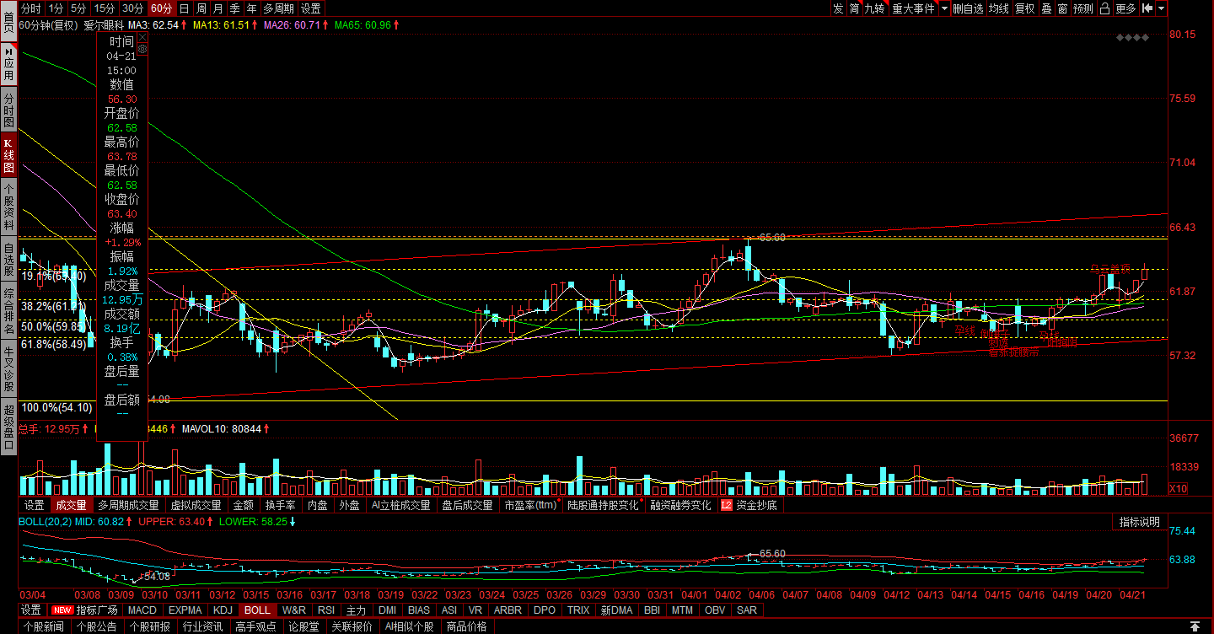1214x634 pixels.
Task: Open bottom indicator panel 设置 settings
Action: (x=31, y=610)
